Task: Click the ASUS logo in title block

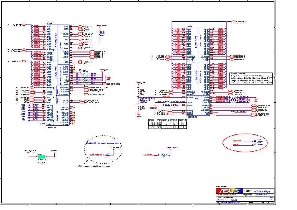Action: coord(229,192)
